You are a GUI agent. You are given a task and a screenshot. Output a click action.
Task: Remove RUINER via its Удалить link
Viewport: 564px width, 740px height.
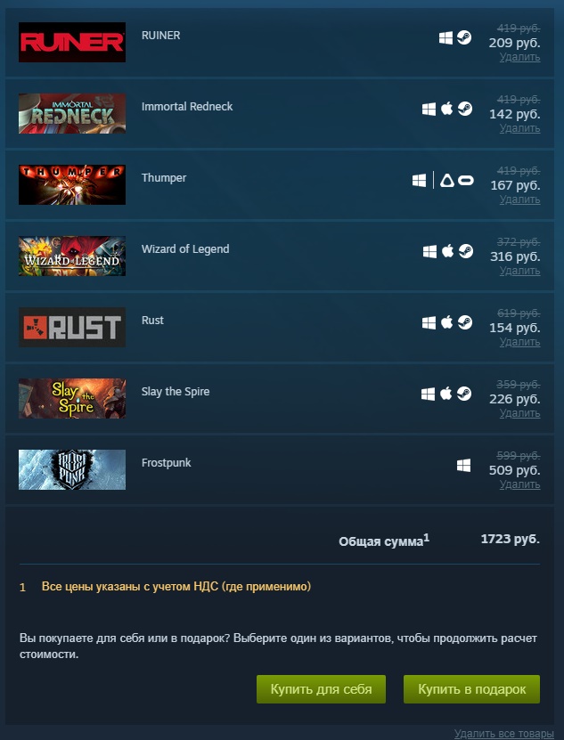point(519,57)
